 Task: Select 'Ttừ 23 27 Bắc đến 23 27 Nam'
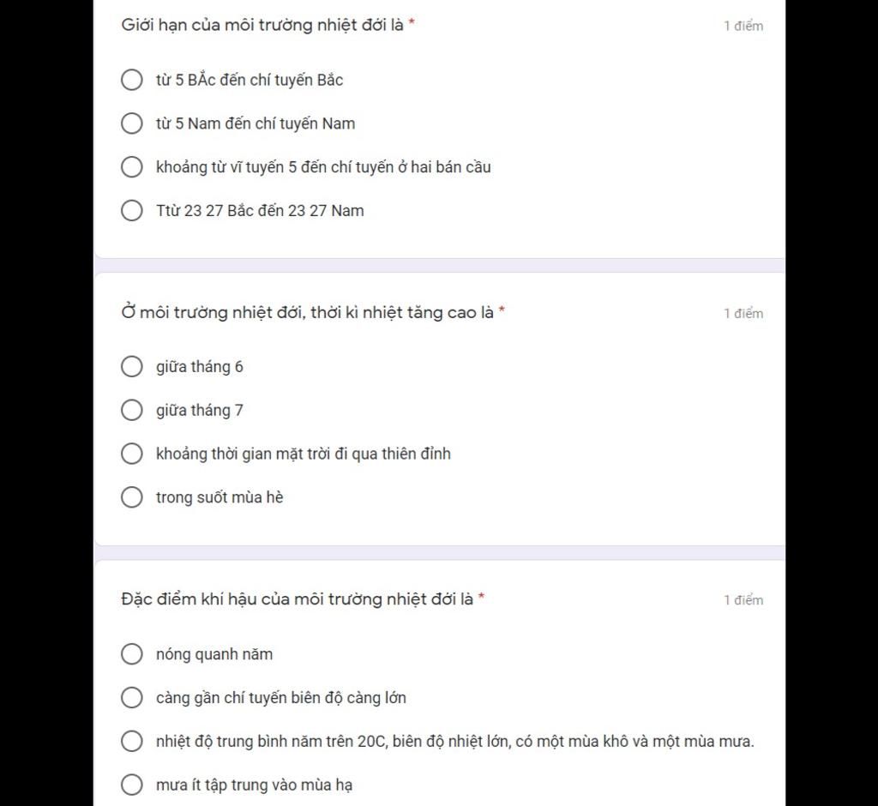(131, 211)
